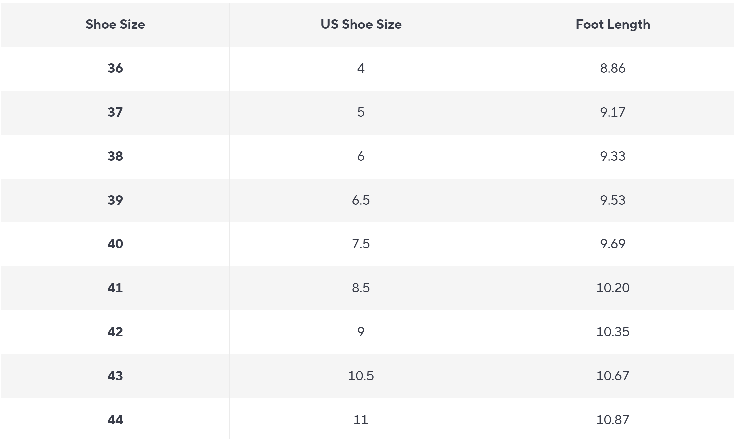The width and height of the screenshot is (739, 439).
Task: Select shoe size 42 cell
Action: pyautogui.click(x=115, y=332)
